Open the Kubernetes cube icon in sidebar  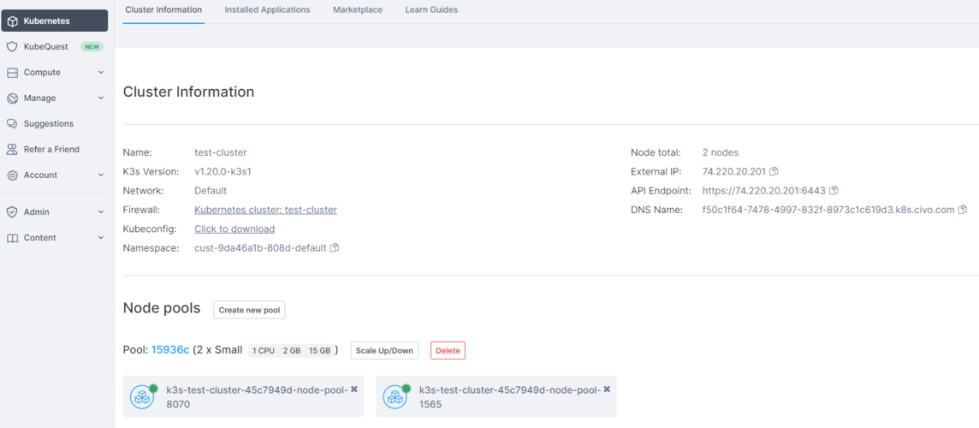click(x=13, y=21)
